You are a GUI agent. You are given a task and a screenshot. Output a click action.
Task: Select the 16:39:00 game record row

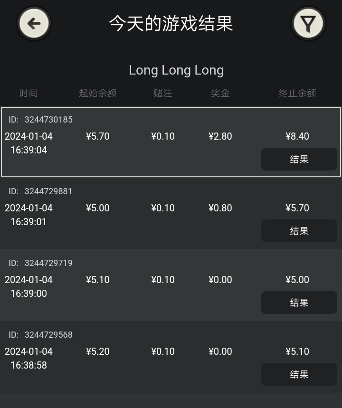[x=171, y=285]
